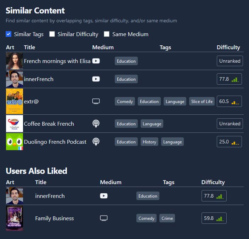Click the TV medium icon for Family Business
This screenshot has width=249, height=239.
point(104,218)
